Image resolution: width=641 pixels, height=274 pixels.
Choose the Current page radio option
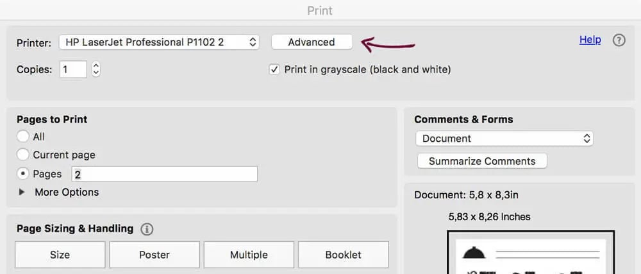[23, 155]
